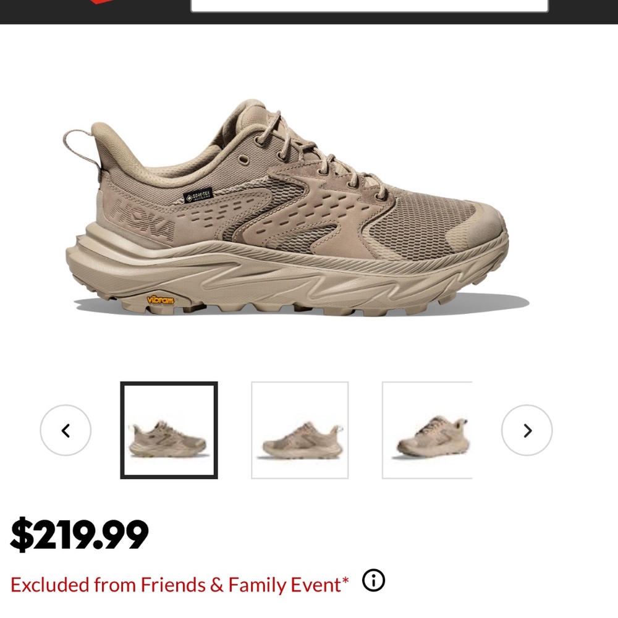Open the Friends & Family exclusion info icon

click(x=373, y=580)
